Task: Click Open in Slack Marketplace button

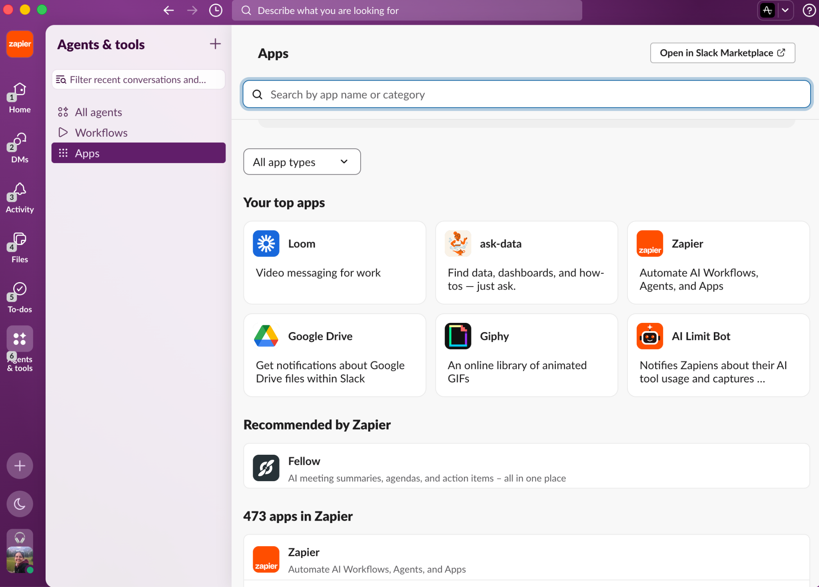Action: pos(722,53)
